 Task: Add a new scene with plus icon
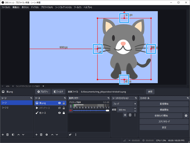[x=3, y=134]
